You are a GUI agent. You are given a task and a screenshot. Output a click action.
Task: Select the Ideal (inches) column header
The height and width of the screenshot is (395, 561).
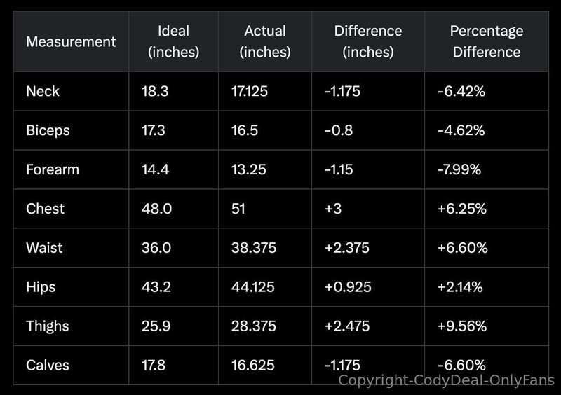pyautogui.click(x=173, y=41)
